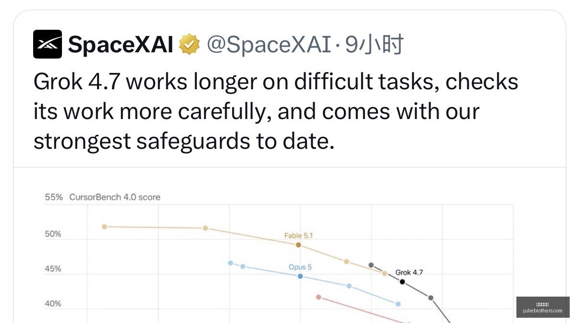
Task: Click the Opus 5 chart label
Action: tap(300, 267)
